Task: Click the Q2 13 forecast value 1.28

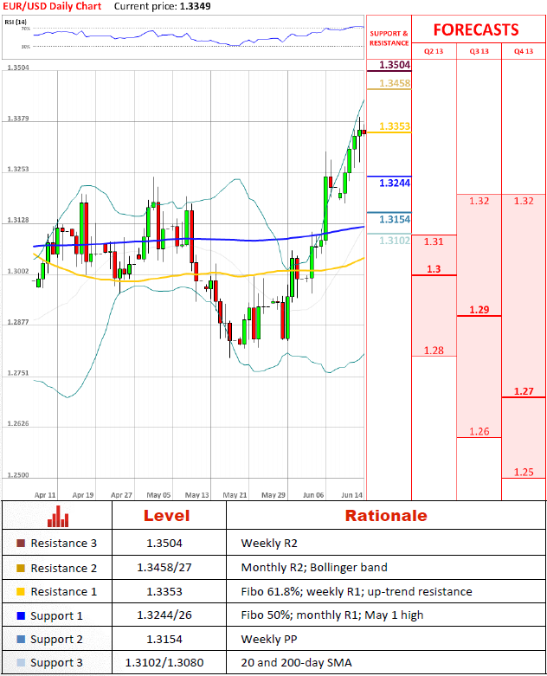Action: [434, 351]
